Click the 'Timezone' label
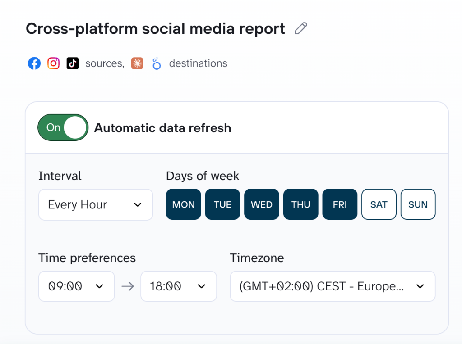The image size is (462, 344). 257,258
